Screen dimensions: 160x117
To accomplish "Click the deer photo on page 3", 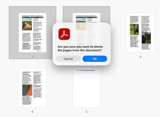I will point(134,29).
